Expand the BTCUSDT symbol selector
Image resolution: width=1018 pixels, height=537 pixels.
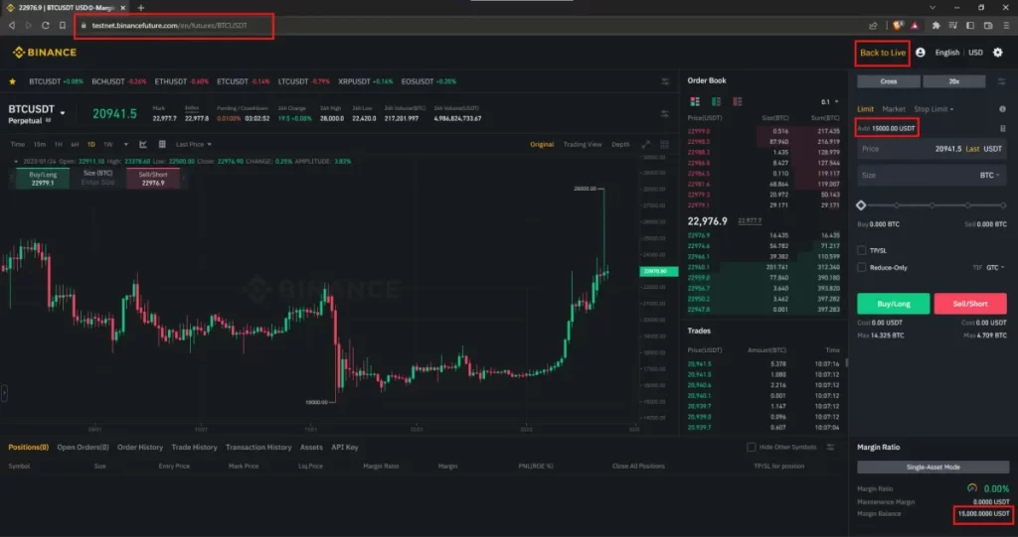click(63, 113)
